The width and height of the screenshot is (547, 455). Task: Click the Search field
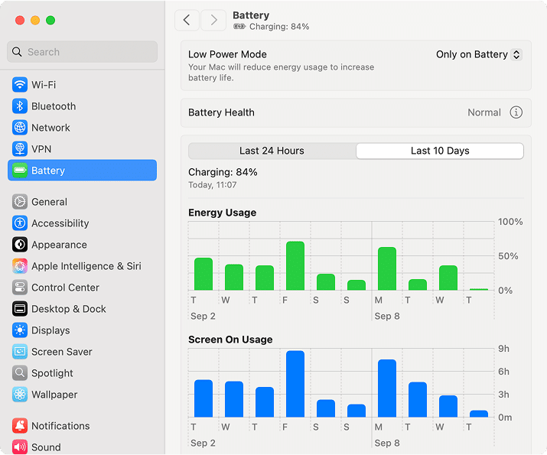tap(83, 52)
